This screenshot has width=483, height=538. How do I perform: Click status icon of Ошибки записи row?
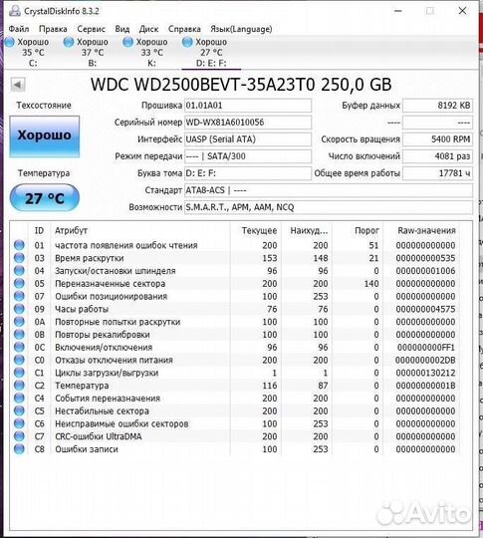coord(19,448)
